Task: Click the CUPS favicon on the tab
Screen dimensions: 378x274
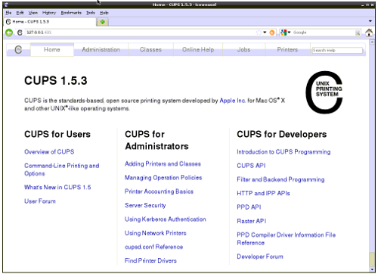Action: pos(8,22)
